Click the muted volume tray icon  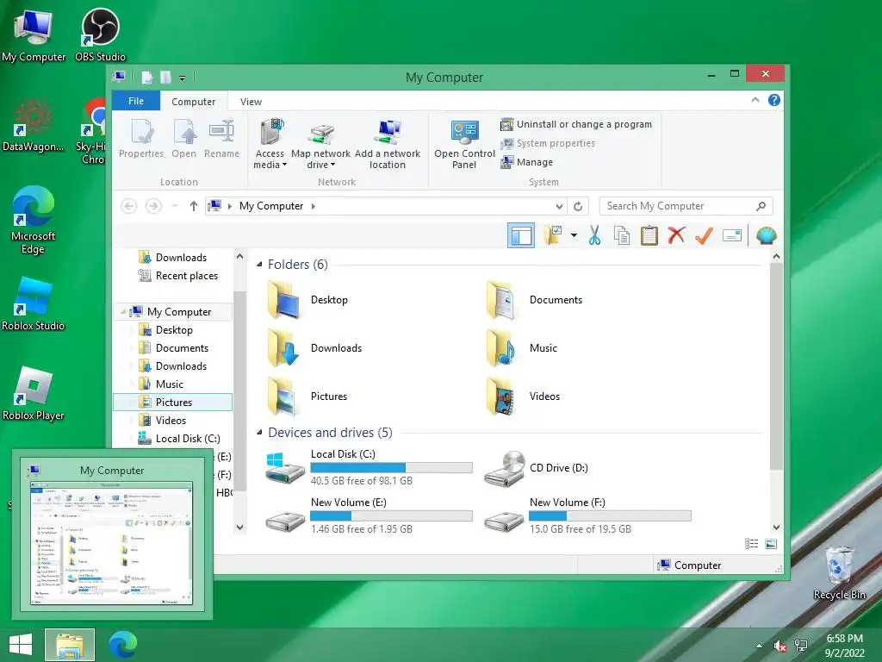click(x=780, y=646)
